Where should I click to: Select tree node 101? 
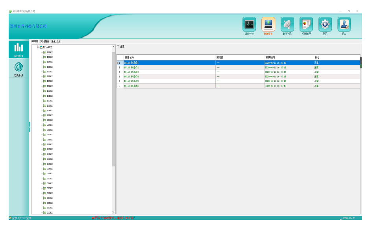click(50, 52)
